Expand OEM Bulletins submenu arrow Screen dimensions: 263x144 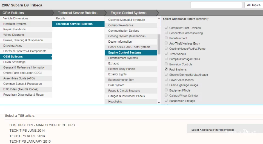click(51, 57)
